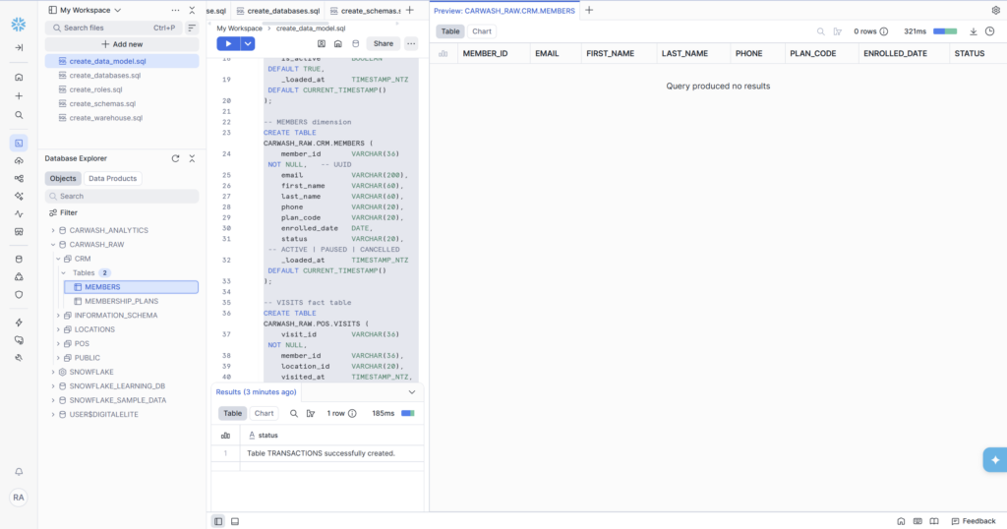Open run options dropdown arrow
Viewport: 1007px width, 529px height.
[x=248, y=43]
